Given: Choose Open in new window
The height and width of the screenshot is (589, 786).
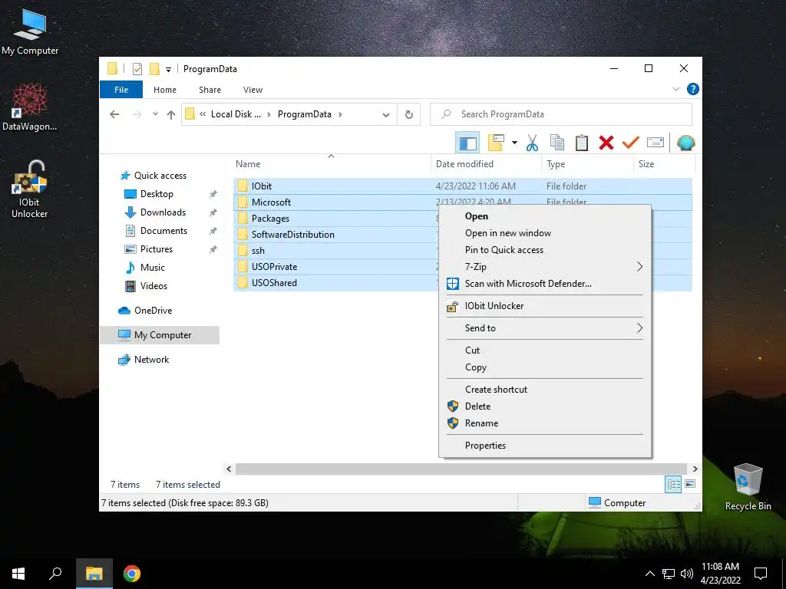Looking at the screenshot, I should [x=545, y=233].
